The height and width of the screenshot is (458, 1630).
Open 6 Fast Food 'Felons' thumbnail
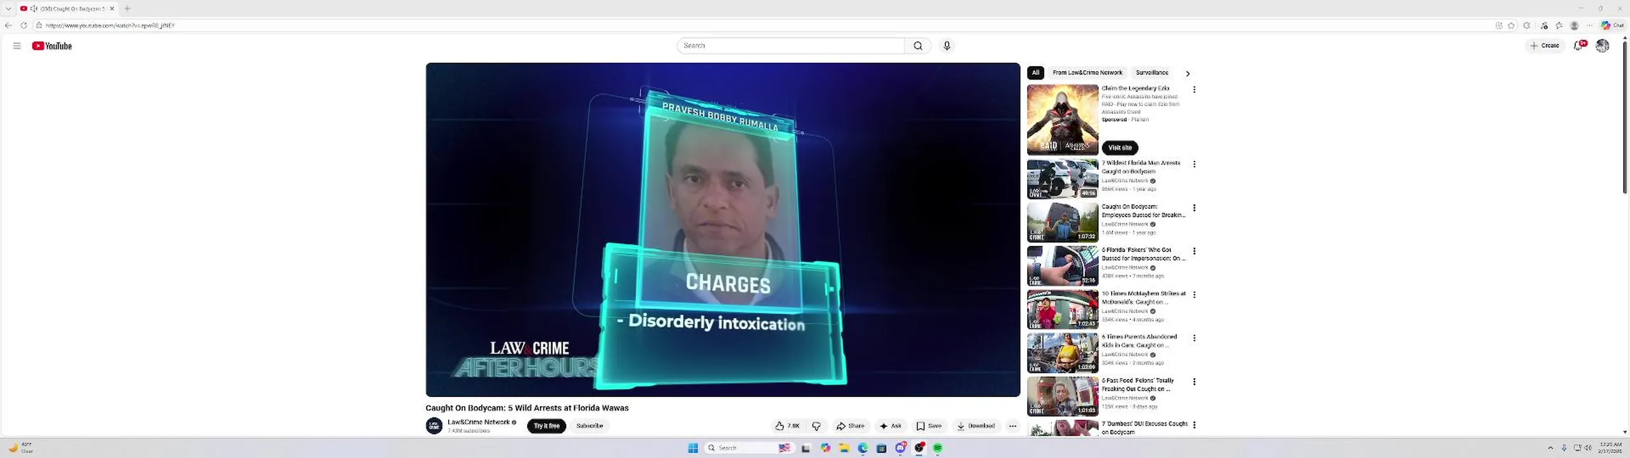tap(1062, 396)
